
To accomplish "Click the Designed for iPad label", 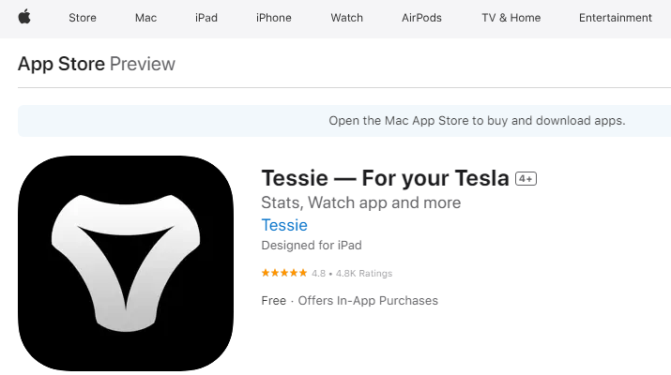I will point(312,245).
